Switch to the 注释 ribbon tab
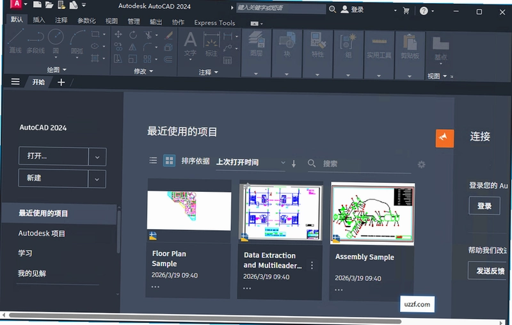Image resolution: width=512 pixels, height=325 pixels. click(x=61, y=20)
